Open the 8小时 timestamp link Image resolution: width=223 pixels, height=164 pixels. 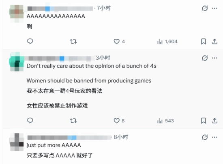[x=121, y=137]
